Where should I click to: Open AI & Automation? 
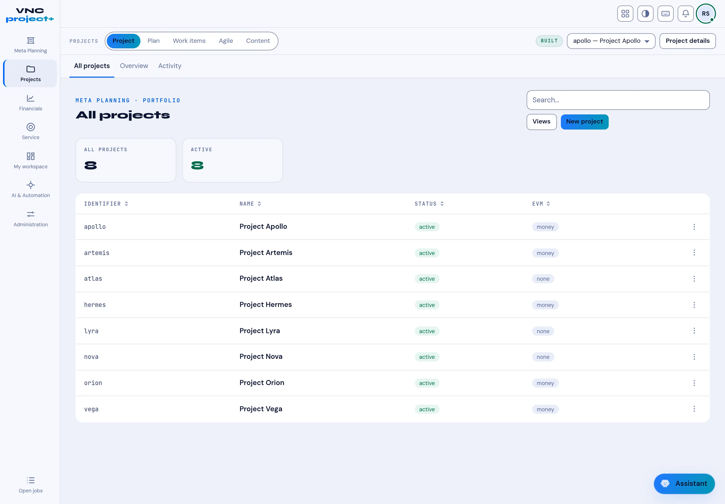(x=30, y=190)
